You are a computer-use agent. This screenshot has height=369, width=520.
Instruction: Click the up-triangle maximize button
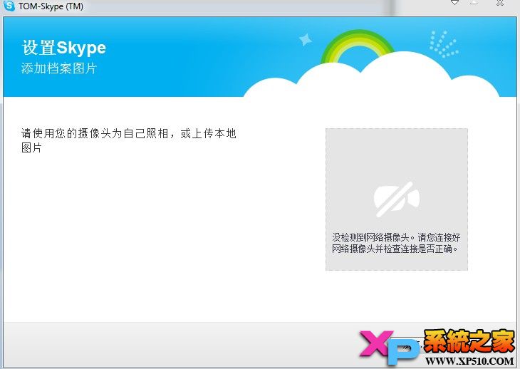(x=474, y=3)
